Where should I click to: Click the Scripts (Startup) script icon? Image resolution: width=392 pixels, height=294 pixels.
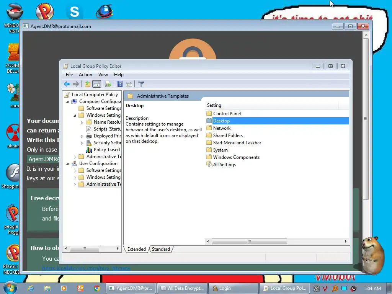pyautogui.click(x=88, y=129)
